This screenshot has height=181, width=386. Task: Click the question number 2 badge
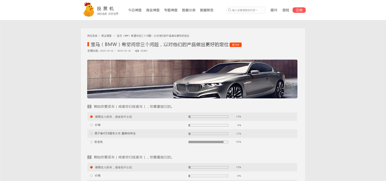pyautogui.click(x=89, y=157)
